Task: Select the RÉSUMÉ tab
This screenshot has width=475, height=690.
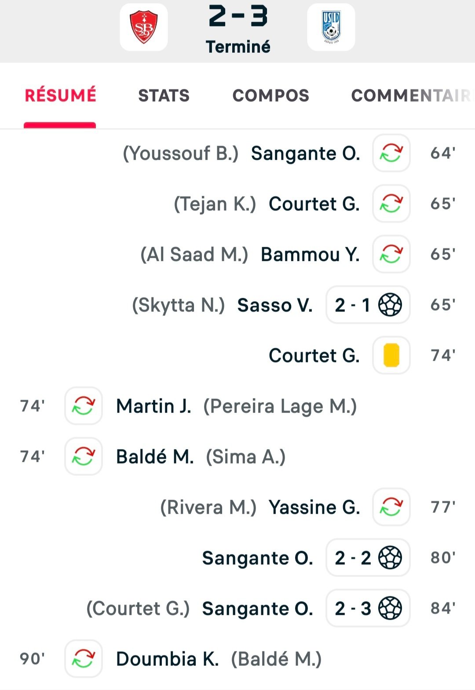Action: 60,95
